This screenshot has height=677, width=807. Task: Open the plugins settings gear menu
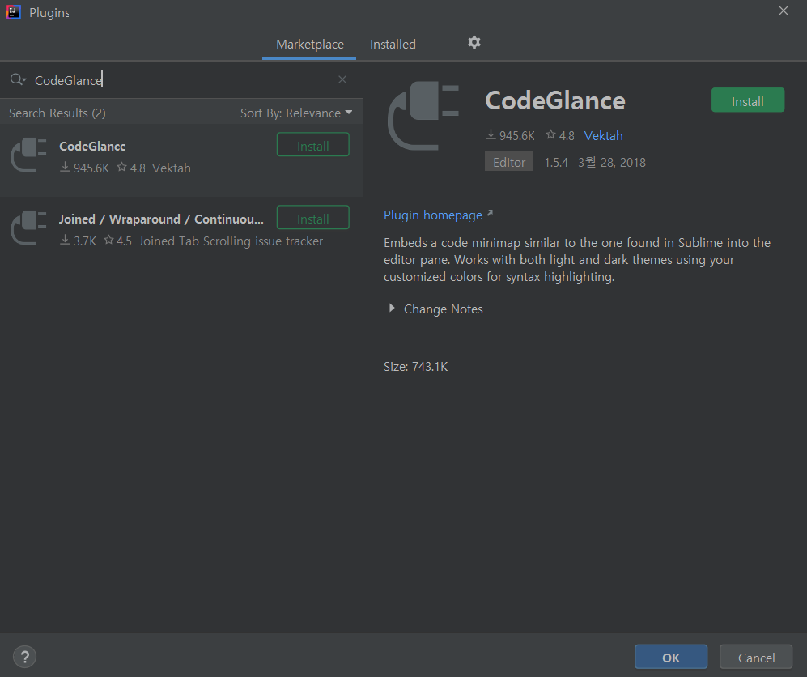pyautogui.click(x=474, y=42)
